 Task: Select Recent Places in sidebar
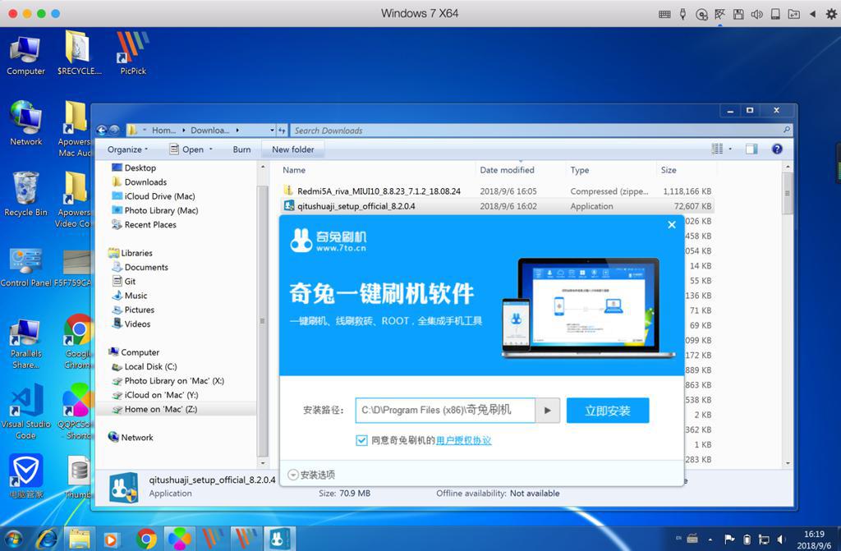tap(150, 225)
